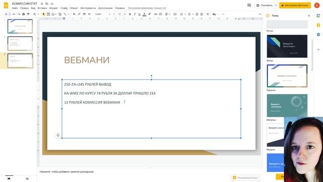
Task: Select the Paint format roller icon
Action: point(28,14)
